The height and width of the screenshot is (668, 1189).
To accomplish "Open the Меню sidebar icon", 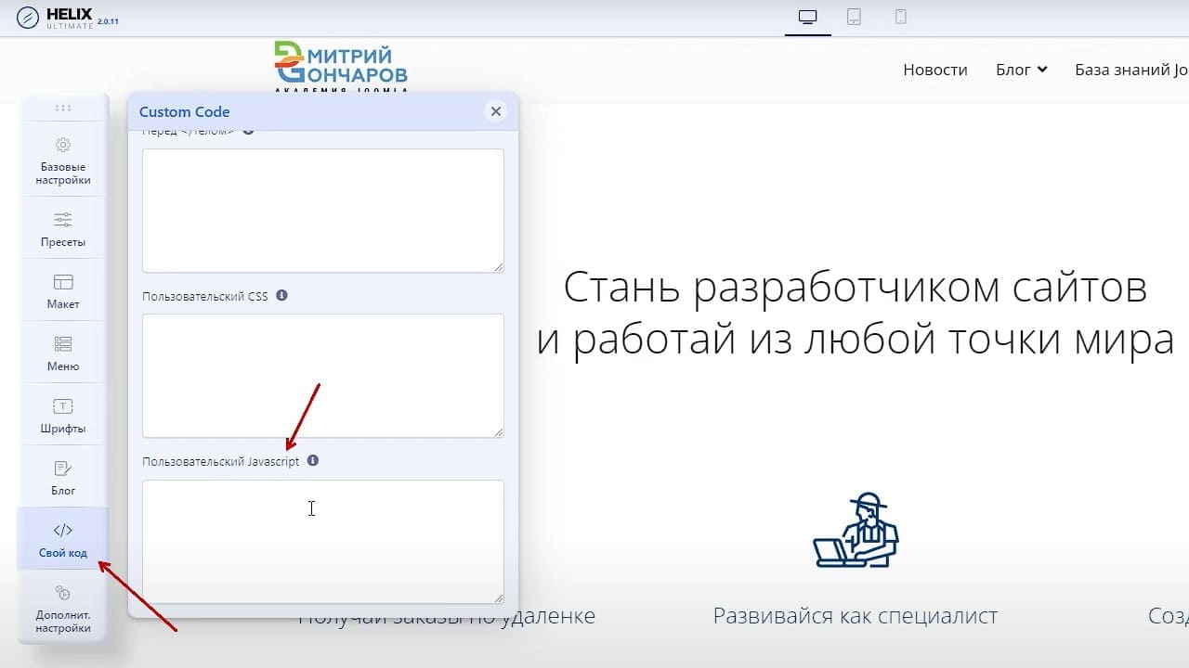I will point(63,344).
